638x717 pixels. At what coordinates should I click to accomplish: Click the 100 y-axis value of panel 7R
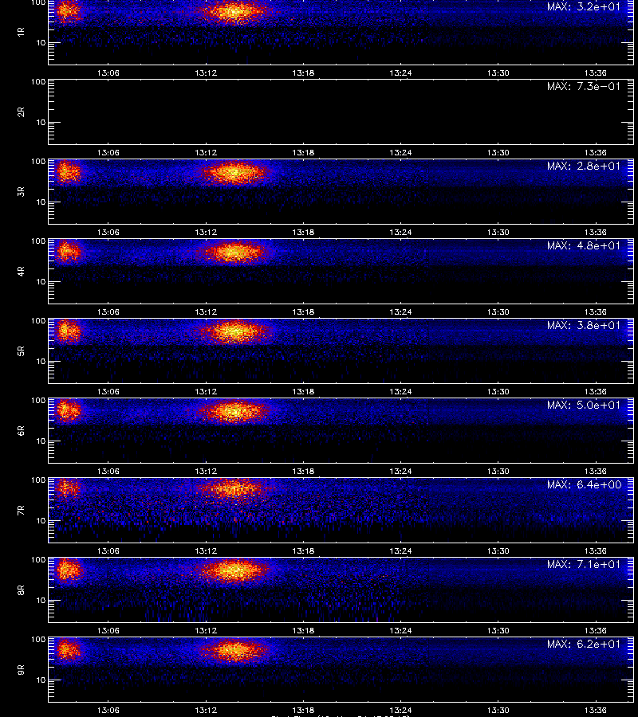click(38, 480)
